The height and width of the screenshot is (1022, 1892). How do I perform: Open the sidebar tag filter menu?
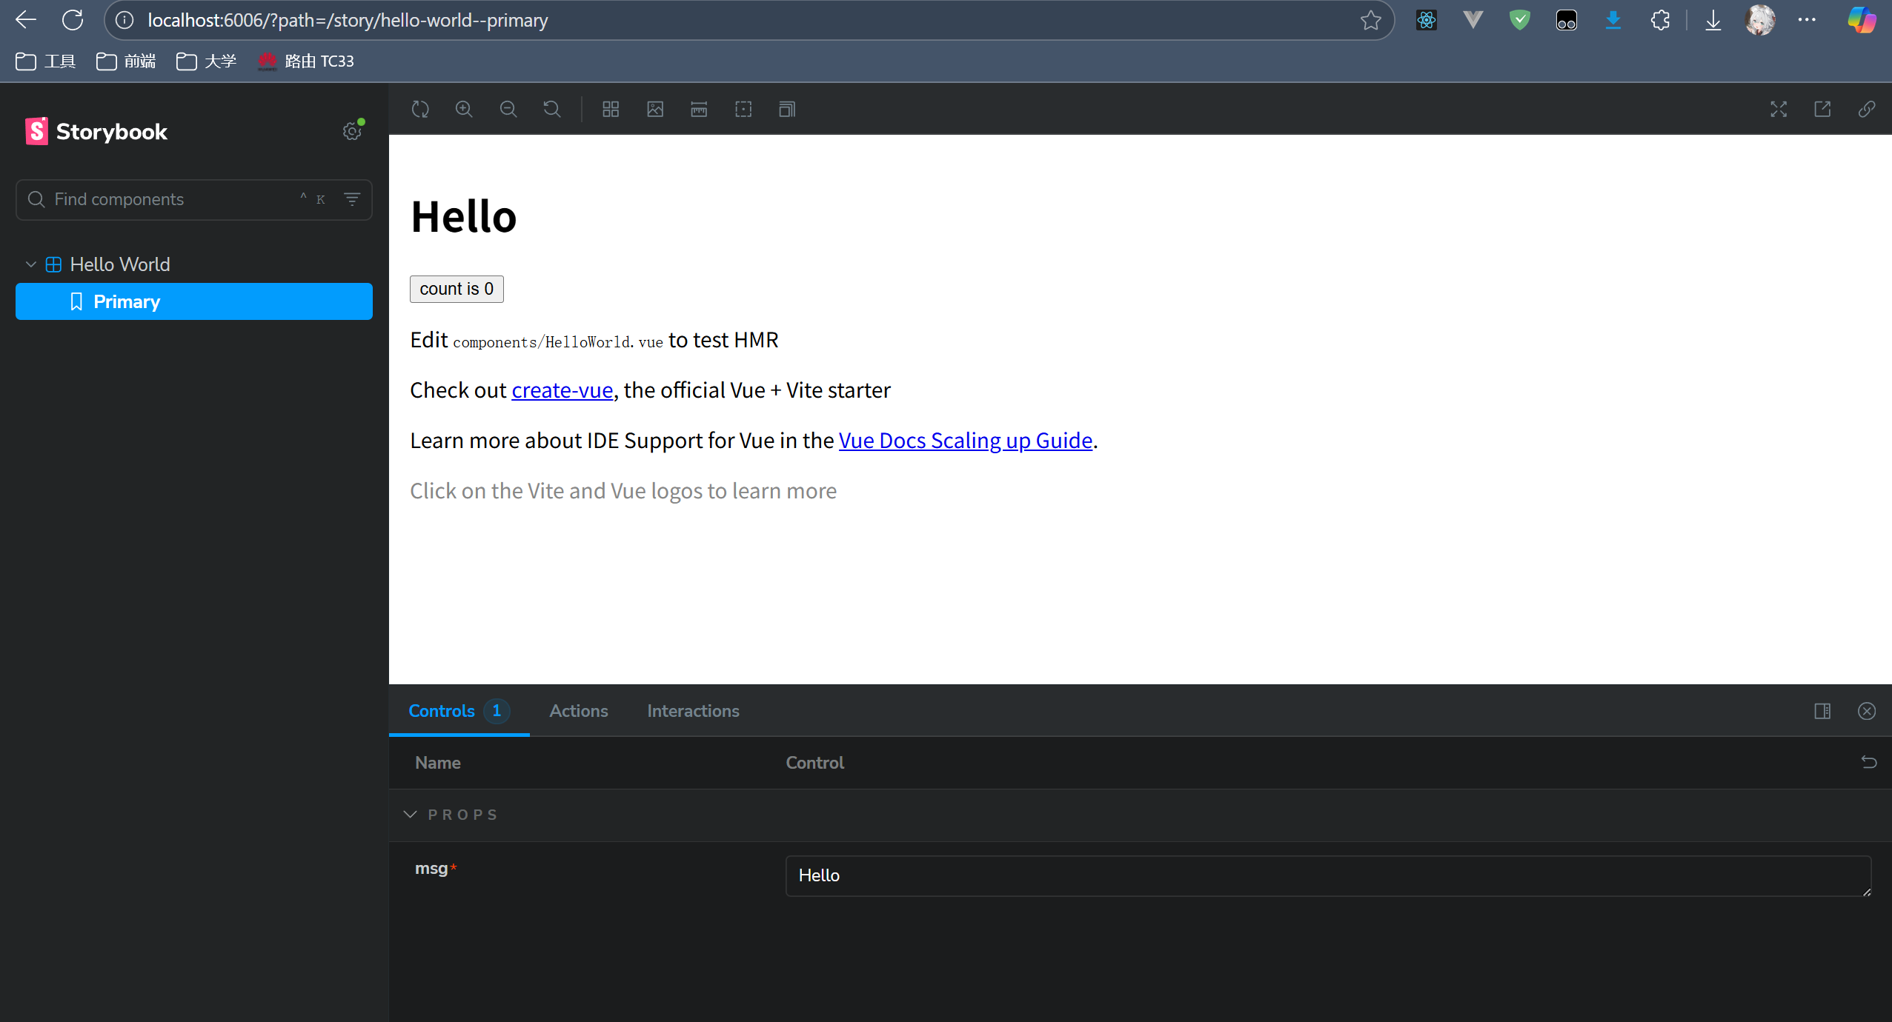(352, 199)
